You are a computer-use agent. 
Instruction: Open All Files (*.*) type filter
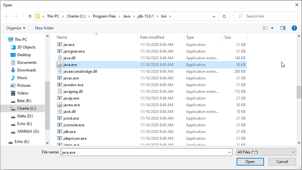266,152
